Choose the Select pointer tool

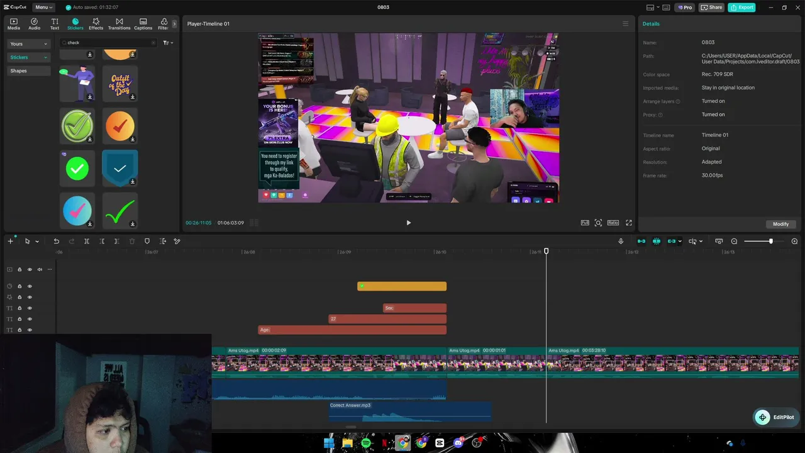[x=27, y=241]
